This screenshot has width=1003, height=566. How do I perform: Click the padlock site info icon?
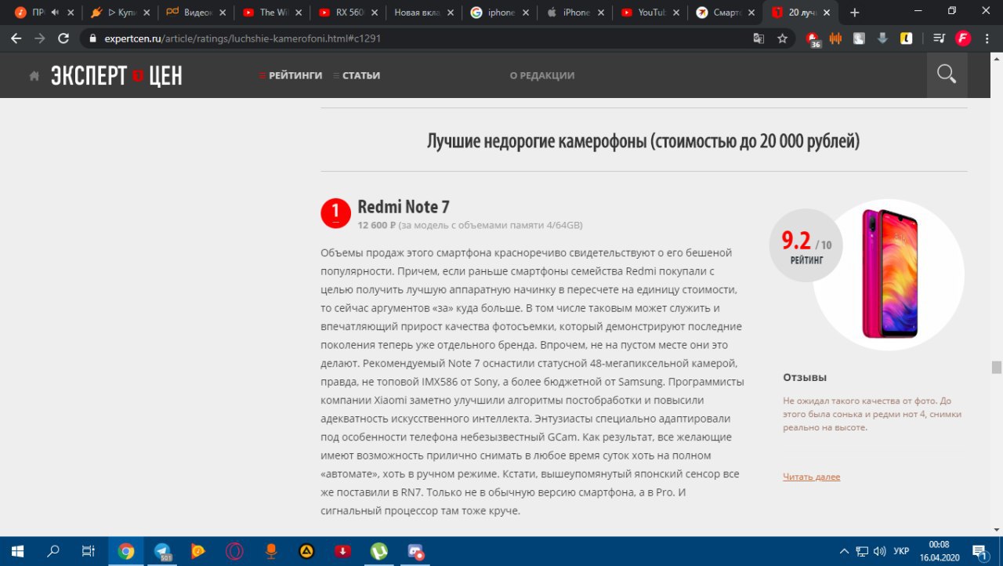click(93, 38)
